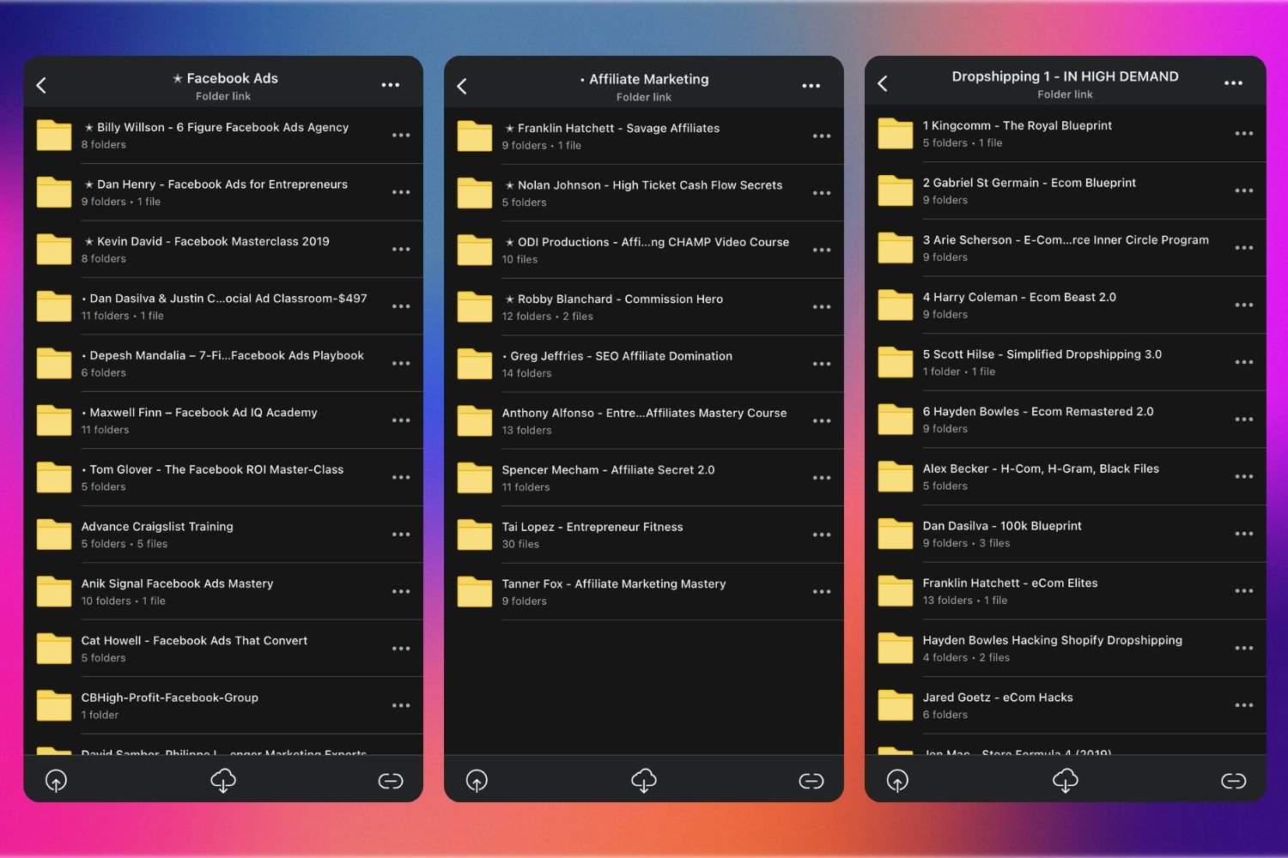Screen dimensions: 1288x858
Task: Open Jared Goetz - eCom Hacks
Action: 1066,705
